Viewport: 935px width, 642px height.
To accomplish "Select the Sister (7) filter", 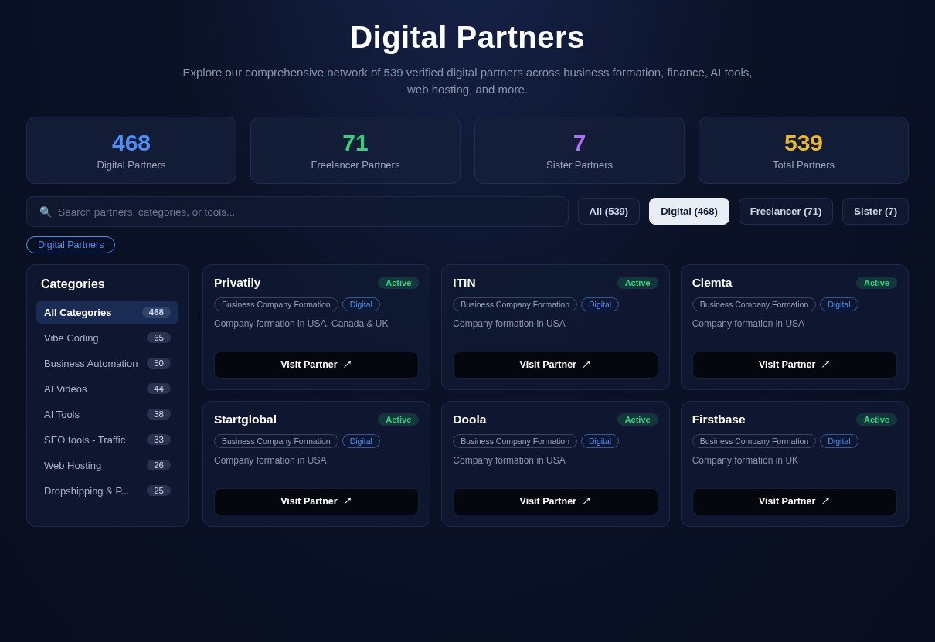I will tap(875, 212).
